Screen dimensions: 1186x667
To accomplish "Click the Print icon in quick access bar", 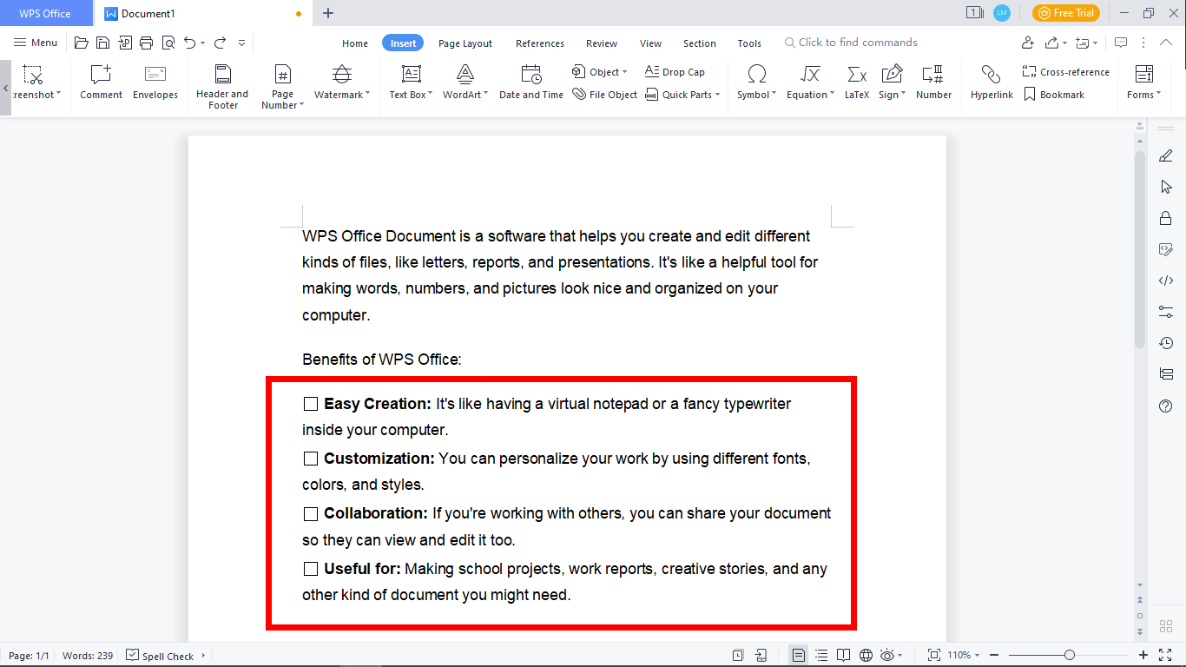I will point(146,43).
